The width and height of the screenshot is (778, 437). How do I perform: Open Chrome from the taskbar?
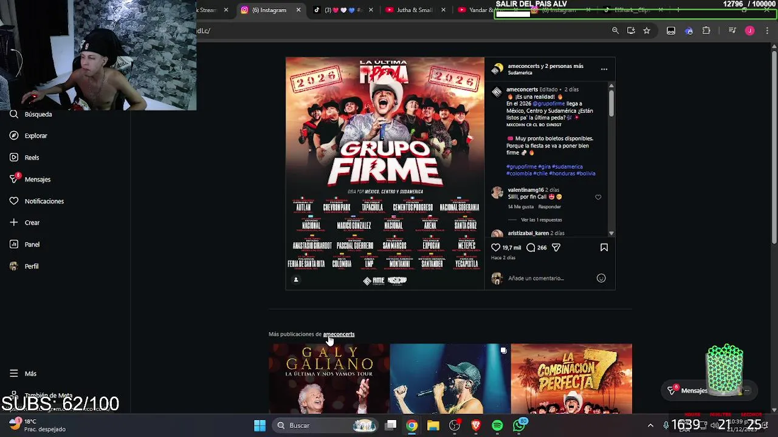pos(412,425)
